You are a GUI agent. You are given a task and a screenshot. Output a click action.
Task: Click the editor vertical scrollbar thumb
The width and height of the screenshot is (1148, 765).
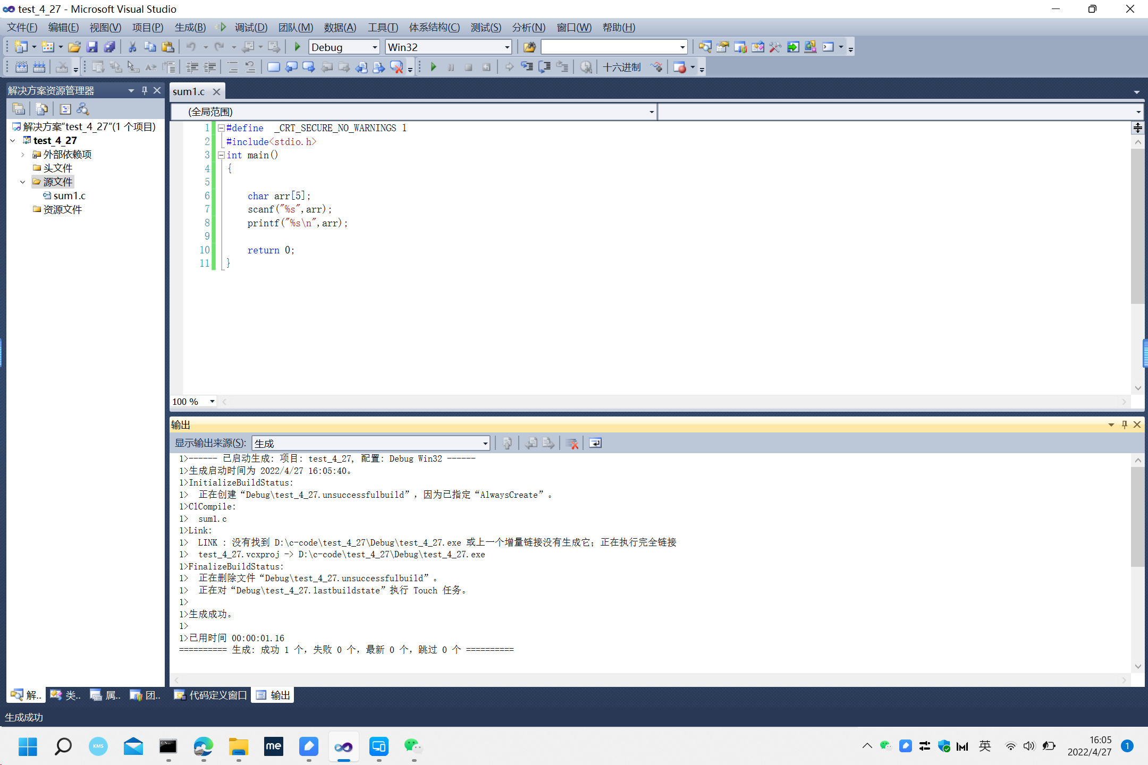(x=1137, y=226)
